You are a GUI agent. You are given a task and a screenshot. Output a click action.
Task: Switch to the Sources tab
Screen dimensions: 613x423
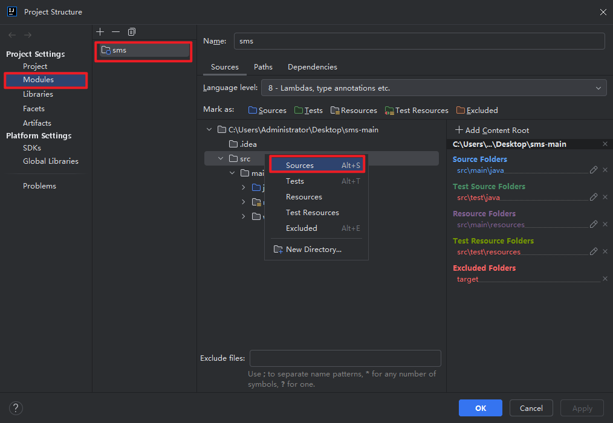tap(225, 67)
